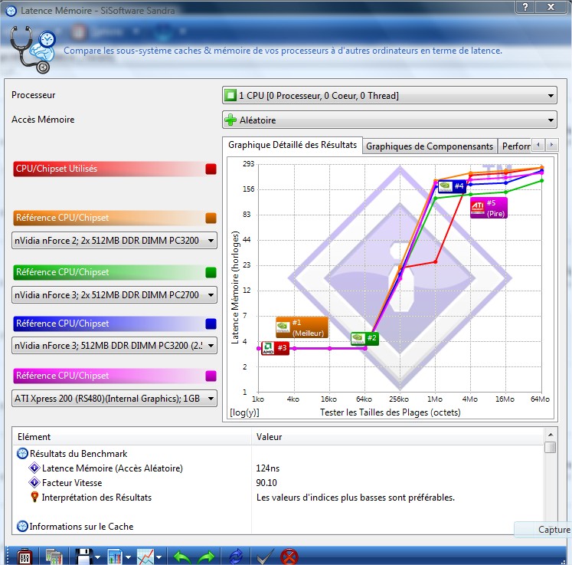Open the options/settings toolbar icon

point(25,557)
